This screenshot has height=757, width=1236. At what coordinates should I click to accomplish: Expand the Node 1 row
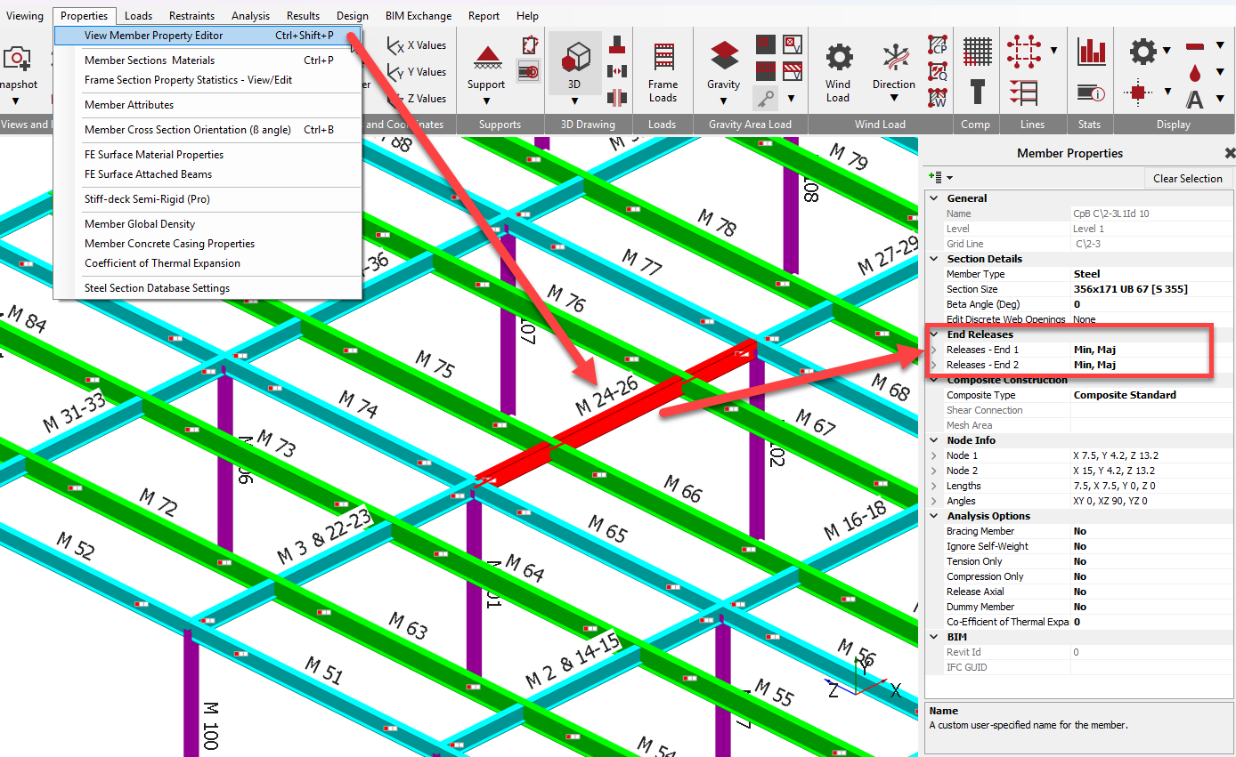[934, 455]
